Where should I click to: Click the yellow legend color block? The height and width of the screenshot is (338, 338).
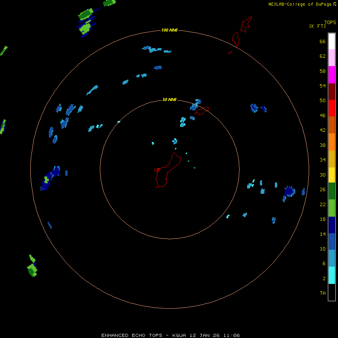tap(332, 175)
